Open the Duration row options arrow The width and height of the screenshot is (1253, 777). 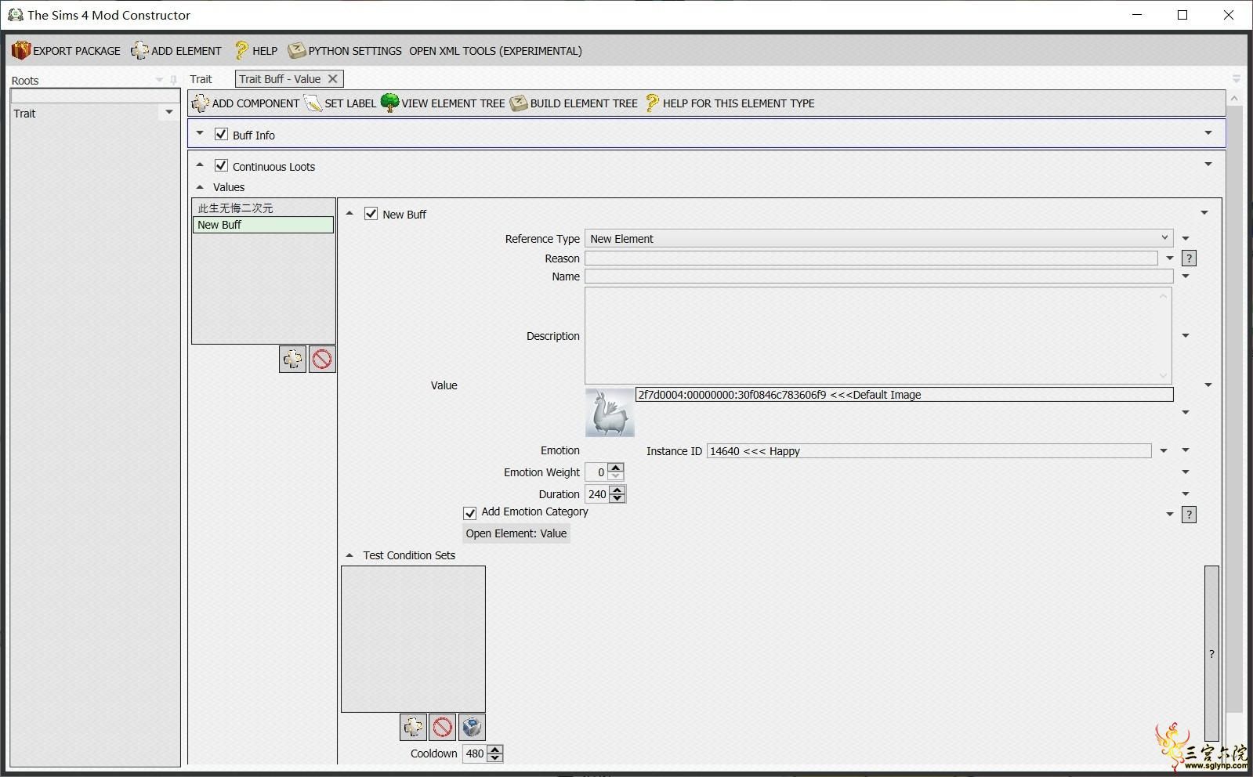tap(1186, 493)
